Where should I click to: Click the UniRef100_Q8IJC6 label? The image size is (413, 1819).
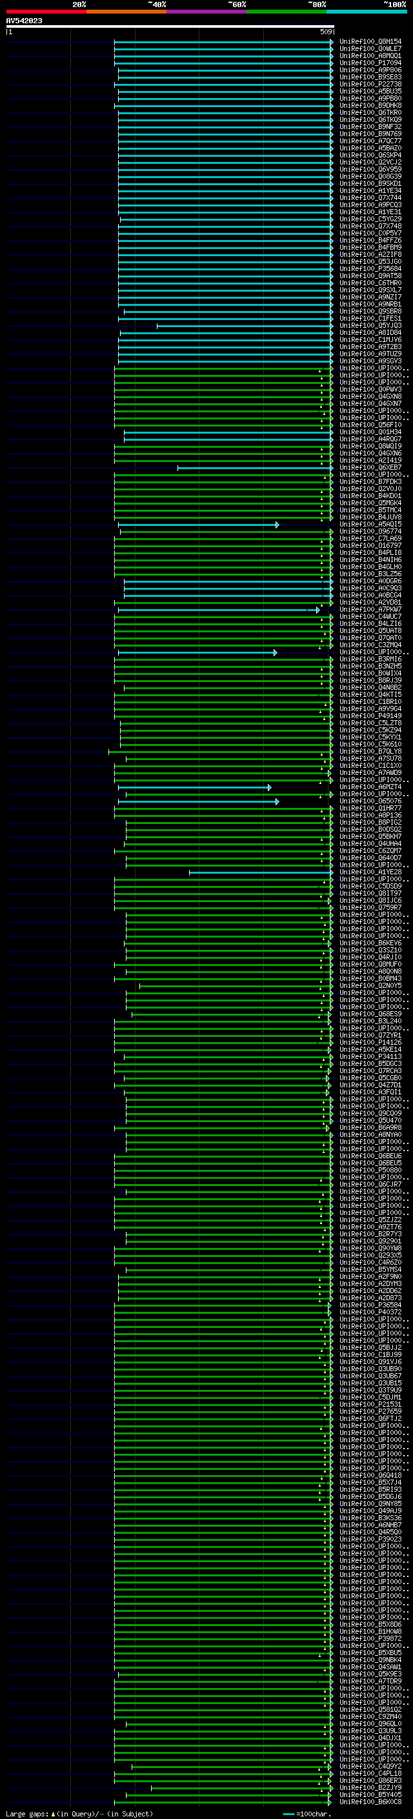coord(370,901)
